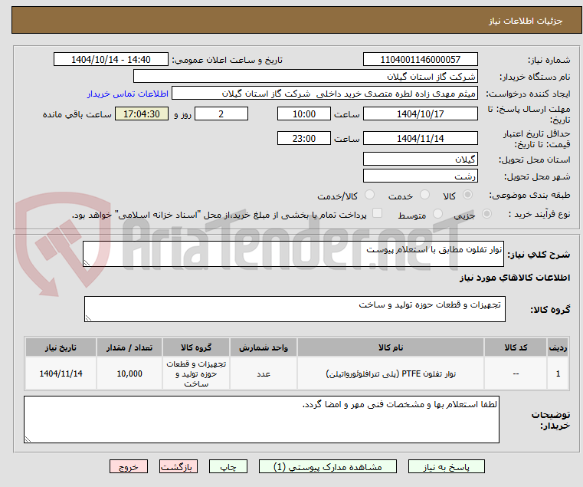Click the response deadline date 1404/10/17 field
This screenshot has height=487, width=583.
point(420,114)
